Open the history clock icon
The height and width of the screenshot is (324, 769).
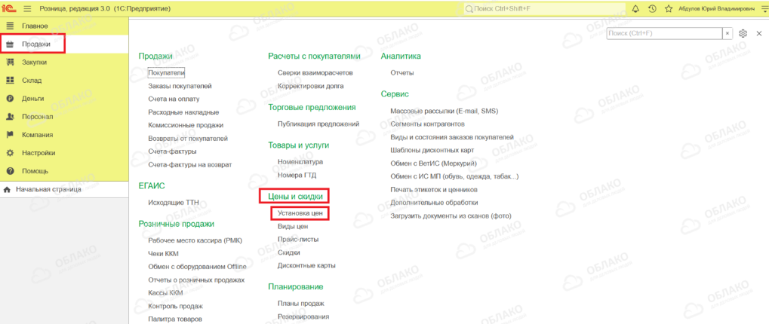[x=652, y=9]
